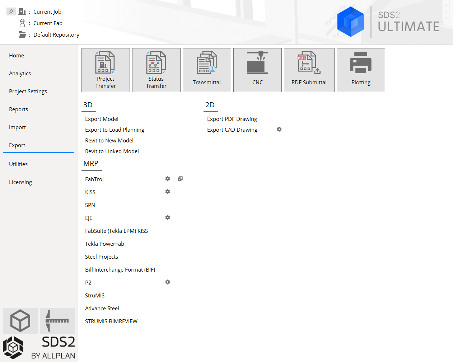Click the pin icon beside Current Job
453x362 pixels.
click(x=11, y=11)
